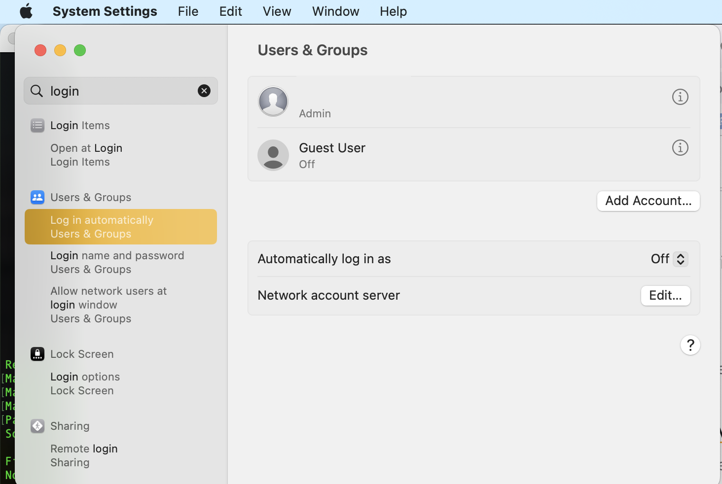Click Edit for Network account server
This screenshot has width=722, height=484.
tap(665, 296)
